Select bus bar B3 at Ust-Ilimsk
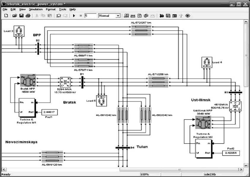This screenshot has width=250, height=177. 235,93
